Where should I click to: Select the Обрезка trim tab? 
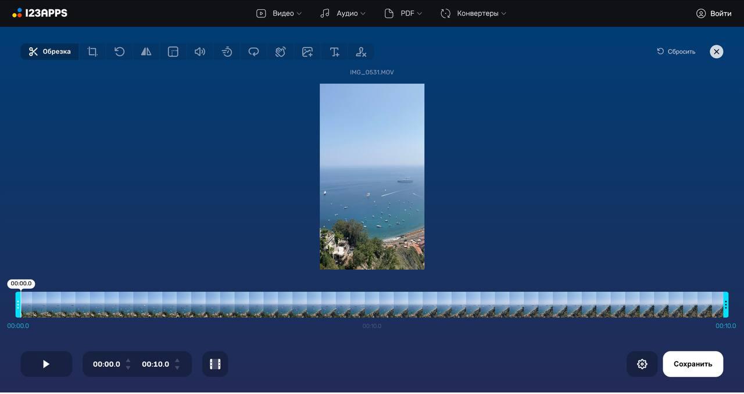pos(50,52)
